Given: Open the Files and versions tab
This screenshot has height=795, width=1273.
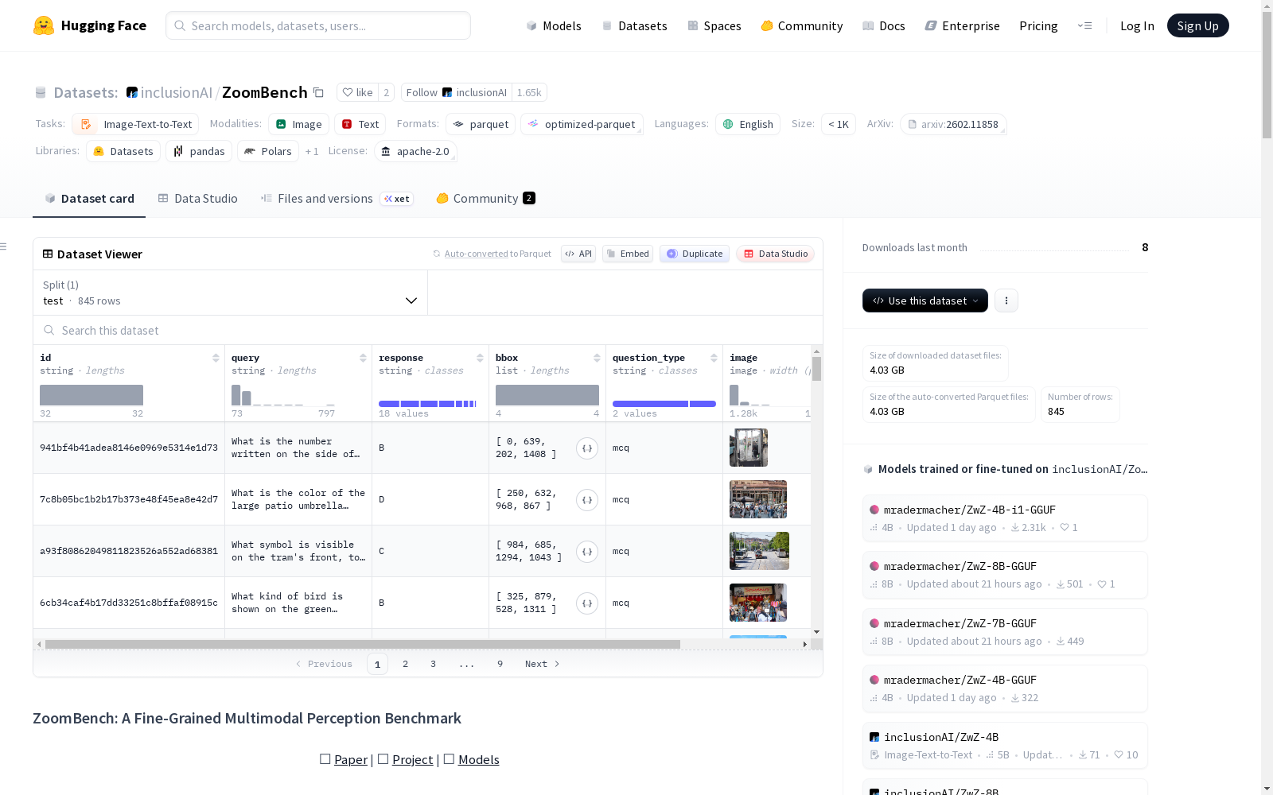Looking at the screenshot, I should tap(337, 199).
